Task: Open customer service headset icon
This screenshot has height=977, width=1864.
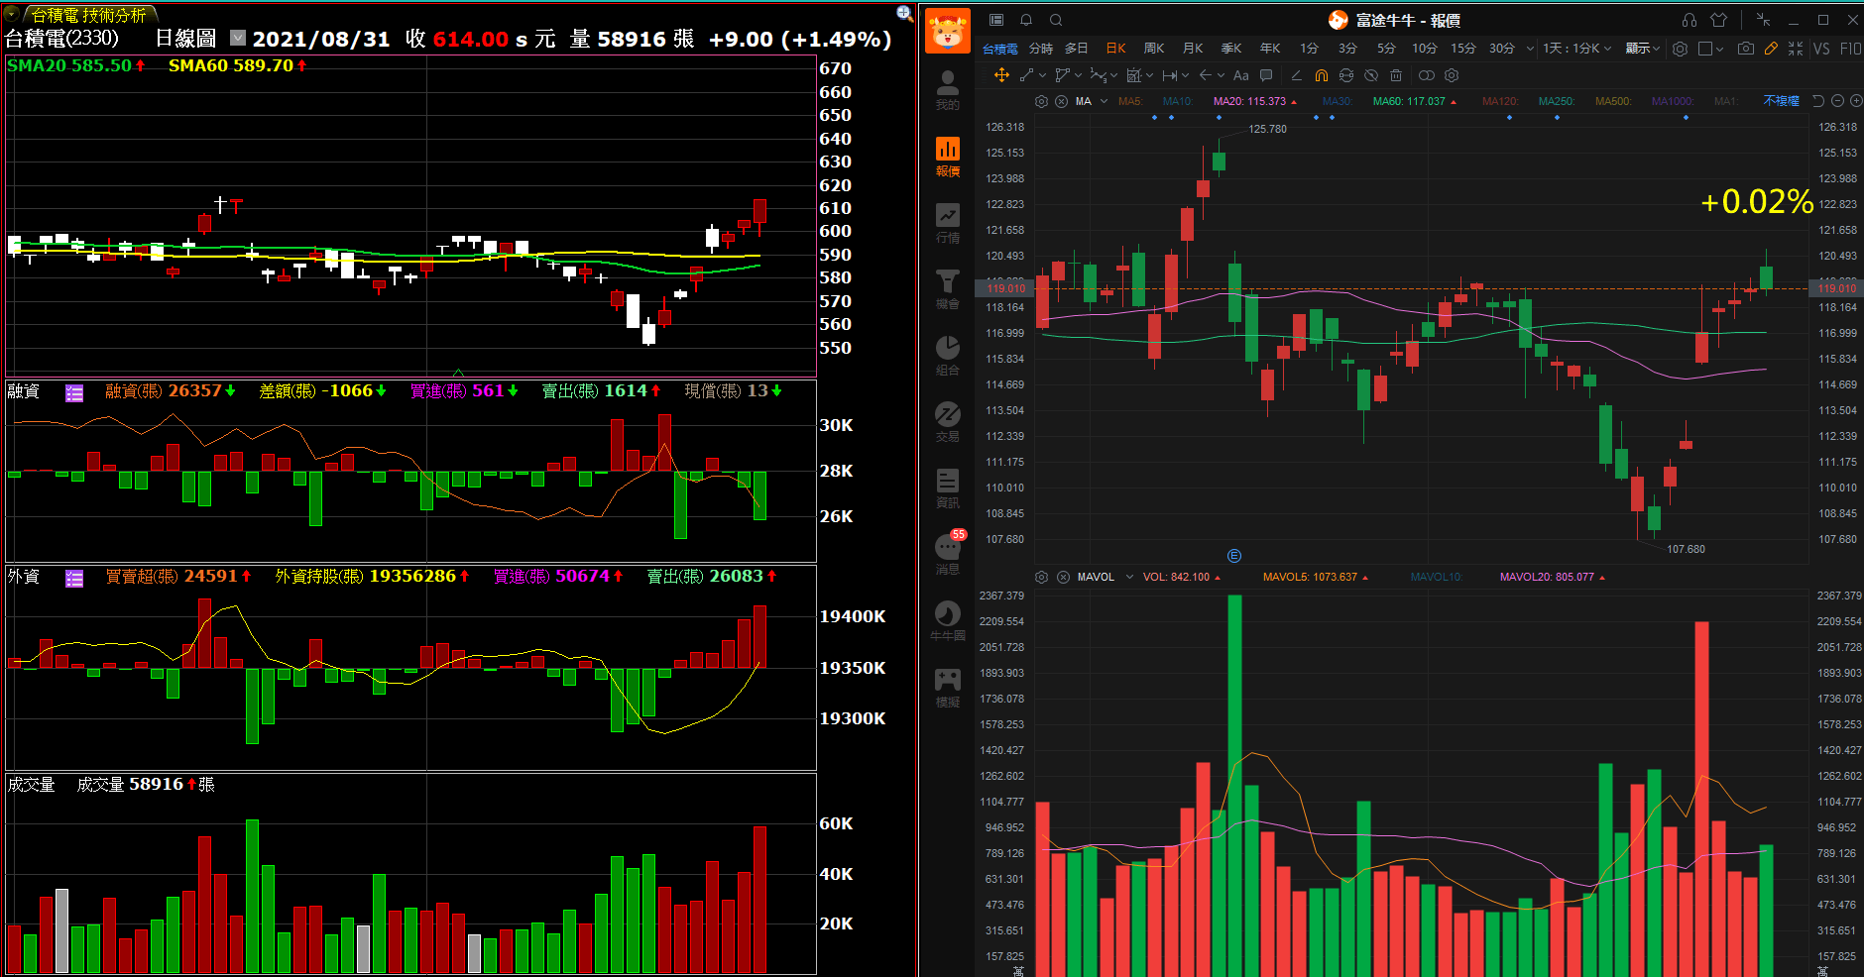Action: tap(1689, 20)
